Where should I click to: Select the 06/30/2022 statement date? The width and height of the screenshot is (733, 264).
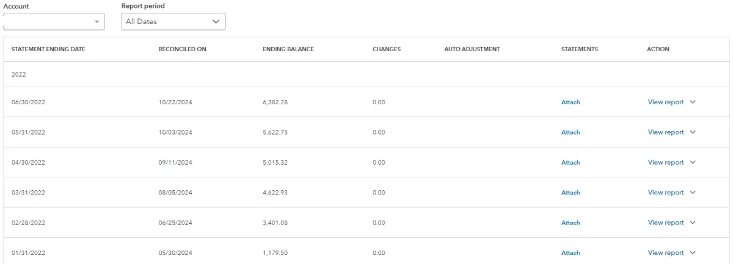[28, 102]
